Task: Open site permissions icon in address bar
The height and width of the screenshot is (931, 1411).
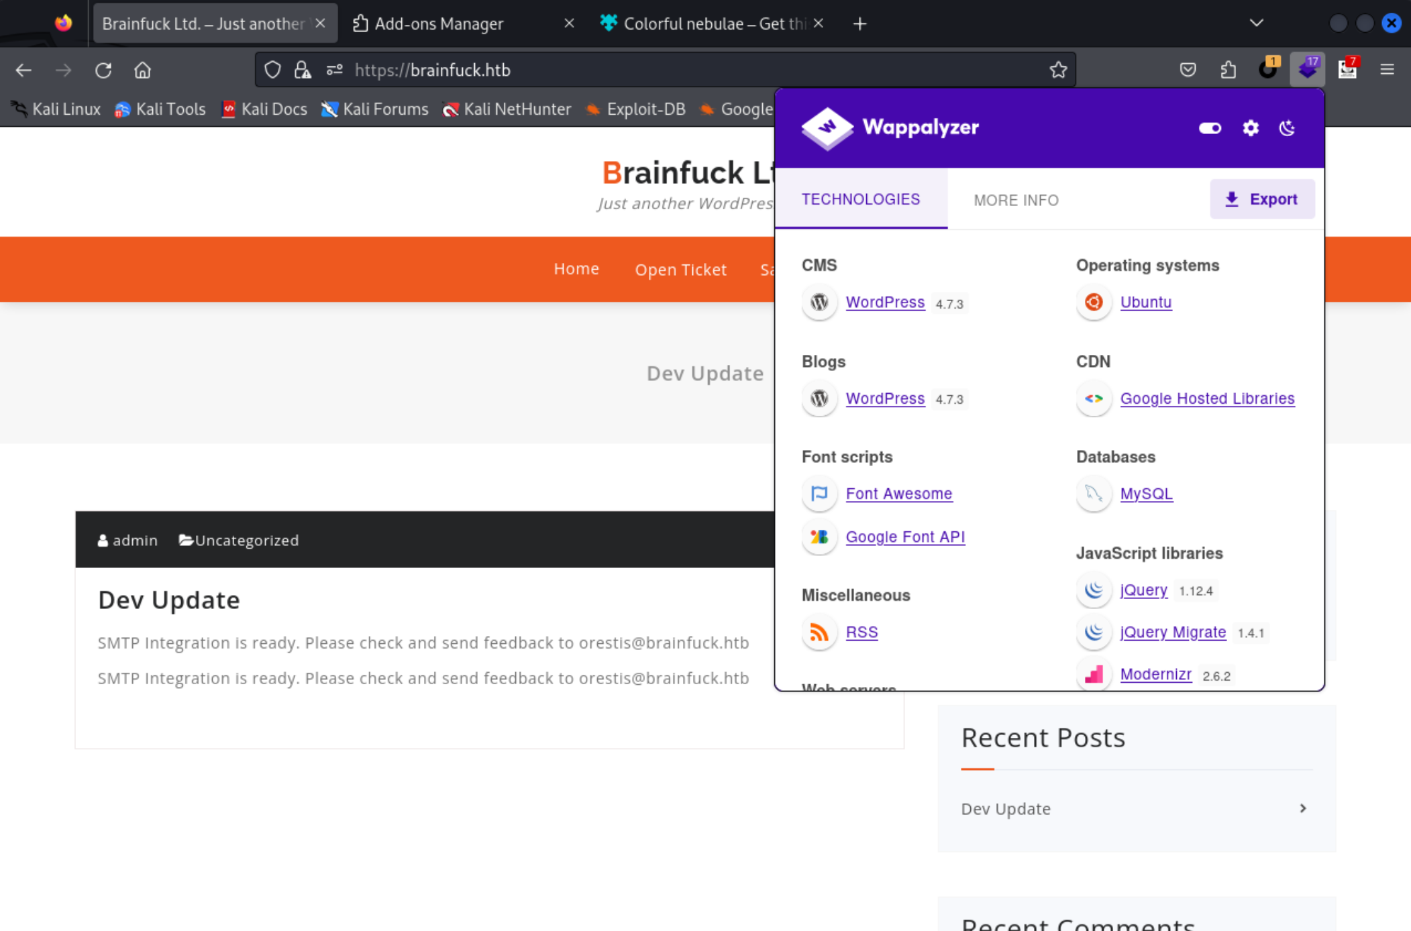Action: (x=334, y=70)
